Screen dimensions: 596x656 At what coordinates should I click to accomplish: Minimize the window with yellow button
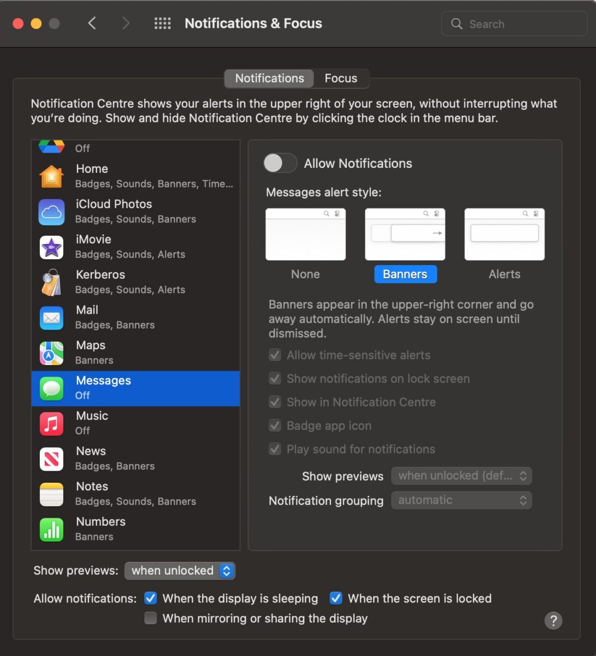pyautogui.click(x=36, y=24)
